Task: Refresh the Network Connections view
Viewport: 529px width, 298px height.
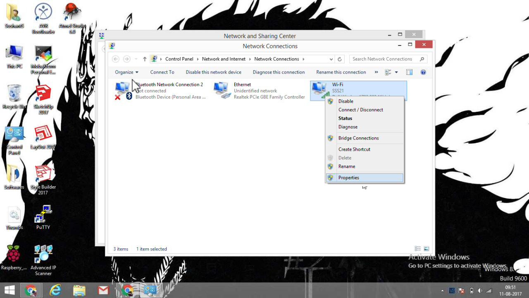Action: click(340, 59)
